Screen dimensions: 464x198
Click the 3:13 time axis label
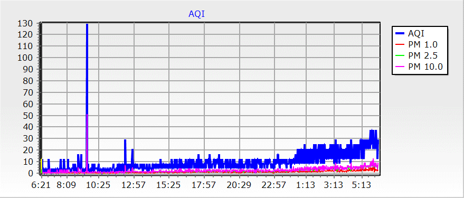(x=334, y=185)
